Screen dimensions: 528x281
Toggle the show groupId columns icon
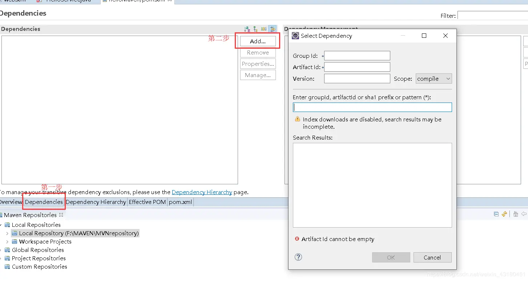(x=264, y=29)
